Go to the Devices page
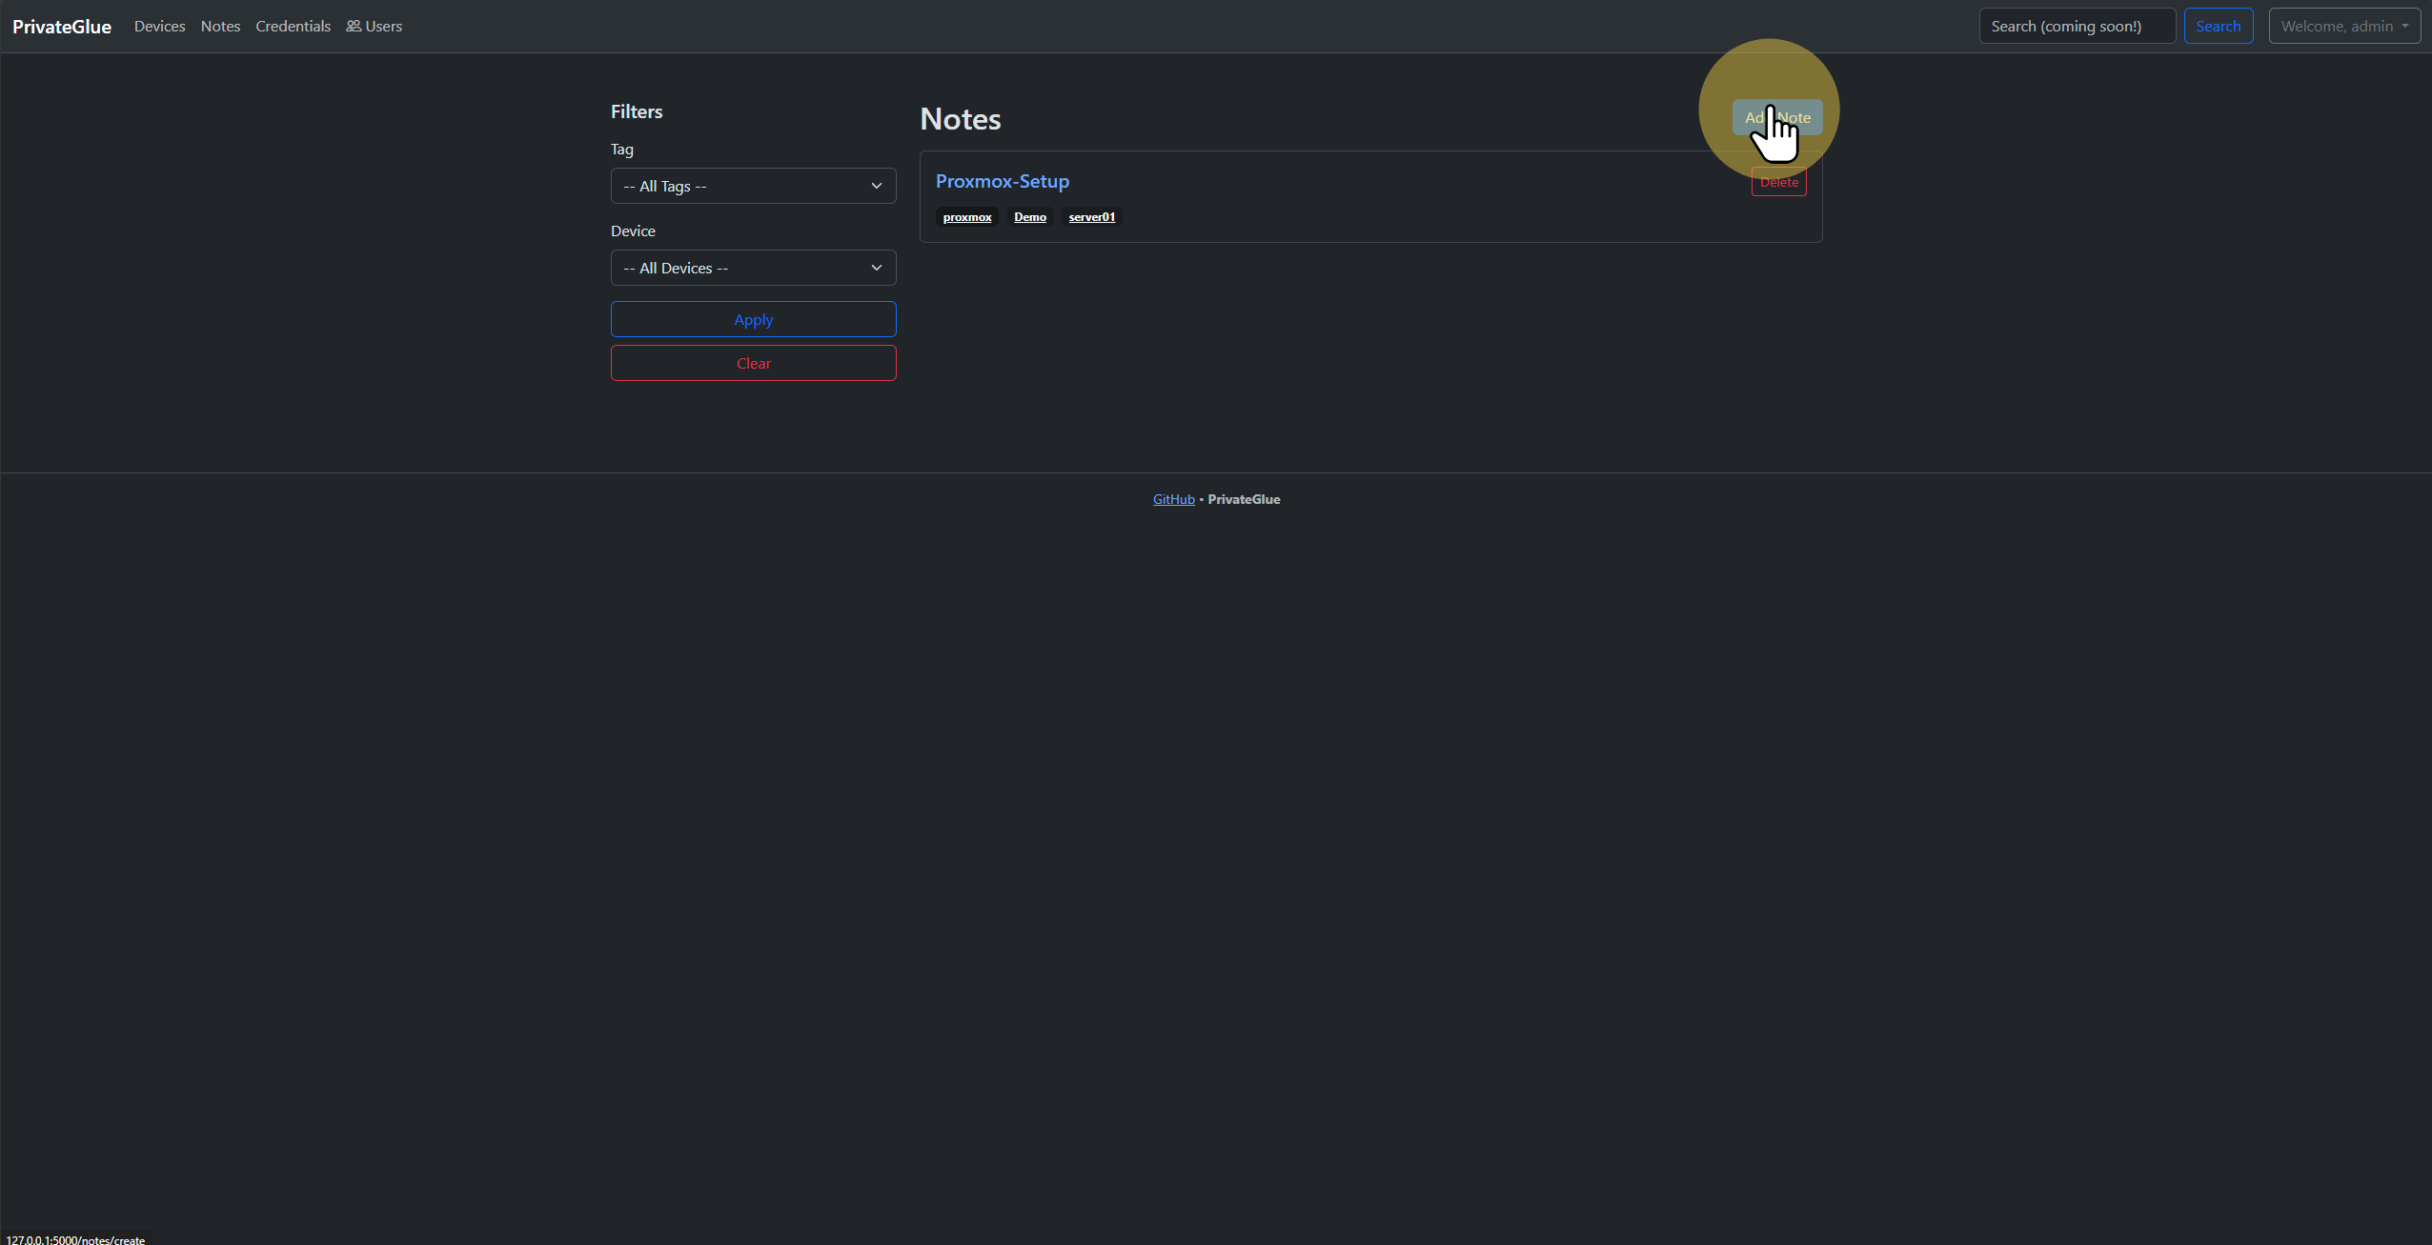The width and height of the screenshot is (2432, 1245). 159,27
